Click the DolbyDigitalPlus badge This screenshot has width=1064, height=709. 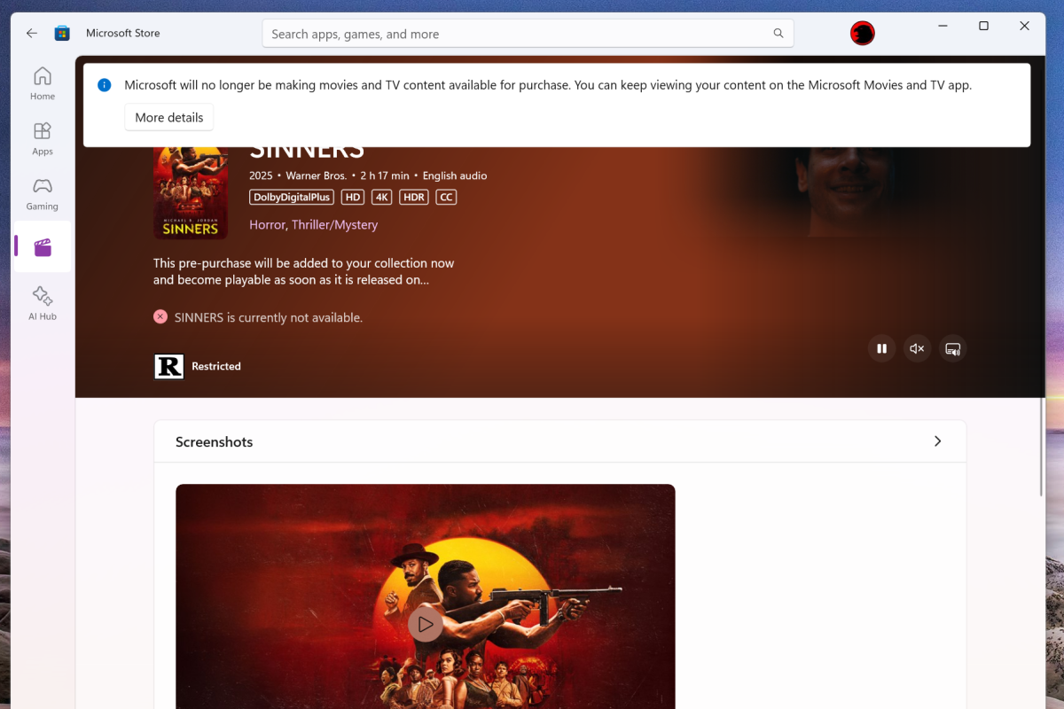pos(292,198)
